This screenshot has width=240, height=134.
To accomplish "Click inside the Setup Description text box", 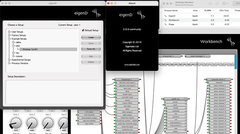I will [53, 92].
